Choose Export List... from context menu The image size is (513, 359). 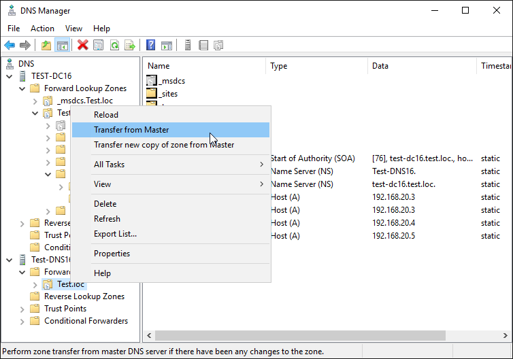(x=171, y=234)
